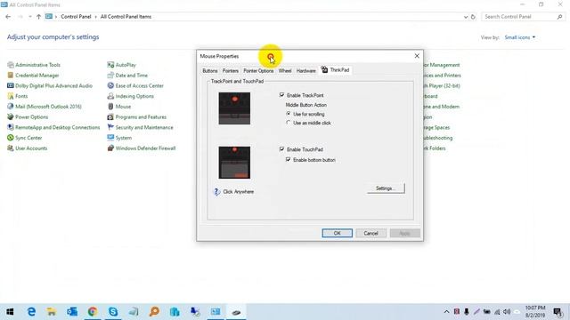Show hidden system tray icons
Image resolution: width=570 pixels, height=320 pixels.
[x=446, y=312]
